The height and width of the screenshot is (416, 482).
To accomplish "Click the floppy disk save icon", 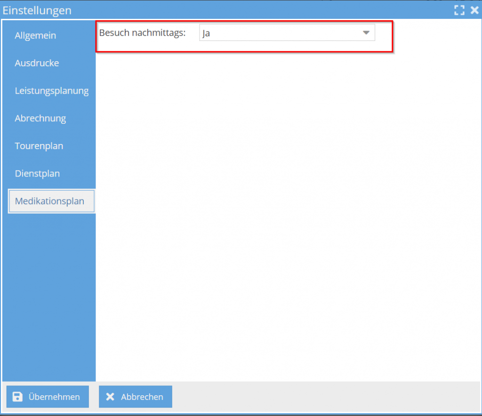I will pos(17,397).
